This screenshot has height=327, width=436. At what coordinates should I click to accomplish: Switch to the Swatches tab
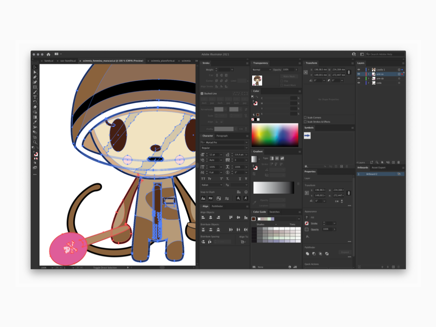click(275, 212)
